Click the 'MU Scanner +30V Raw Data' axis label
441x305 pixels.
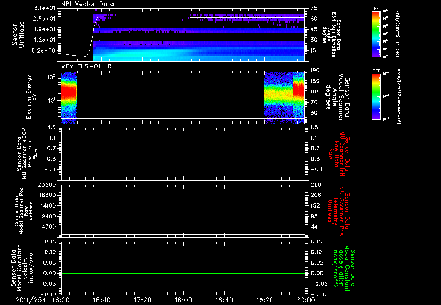coord(27,154)
